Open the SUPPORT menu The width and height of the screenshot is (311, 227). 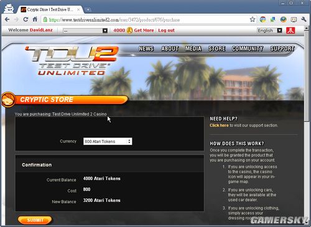tap(282, 49)
